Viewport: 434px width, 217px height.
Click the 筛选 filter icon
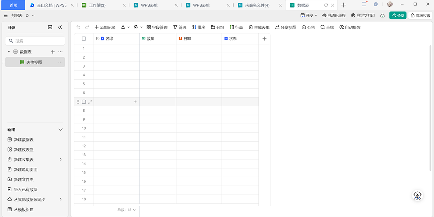[x=175, y=27]
